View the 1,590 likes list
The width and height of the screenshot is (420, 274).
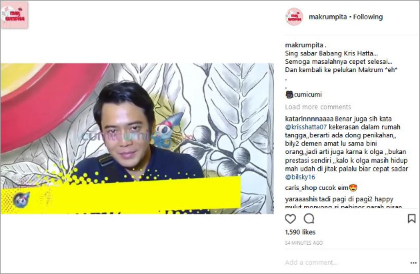(x=300, y=232)
